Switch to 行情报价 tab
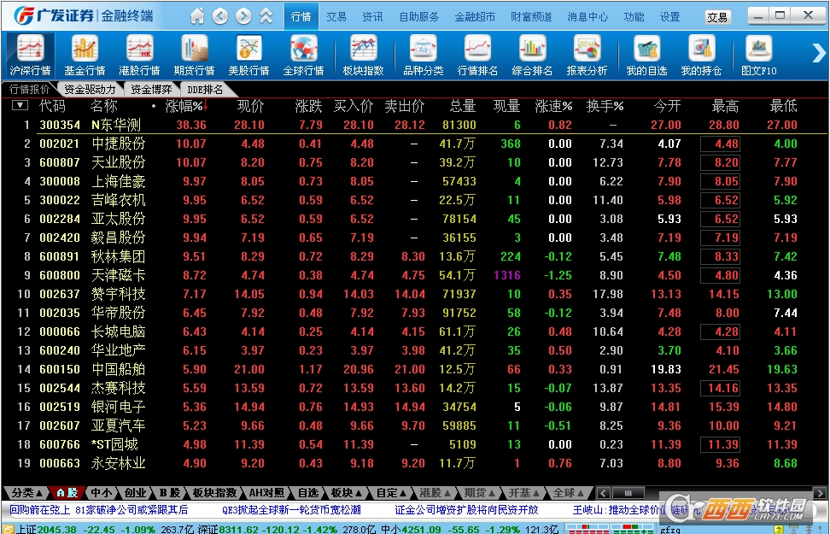The image size is (830, 534). click(29, 89)
